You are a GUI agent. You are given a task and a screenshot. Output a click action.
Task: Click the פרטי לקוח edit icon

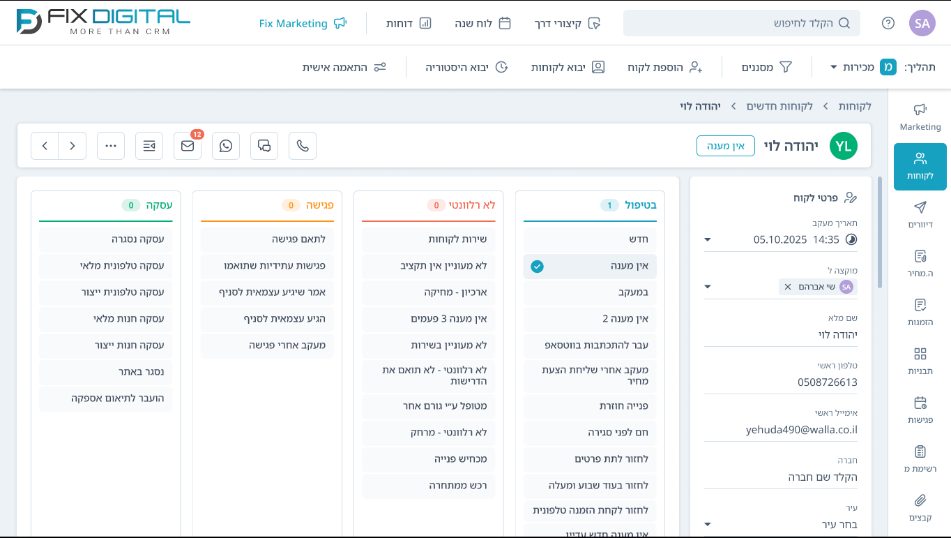click(x=851, y=197)
